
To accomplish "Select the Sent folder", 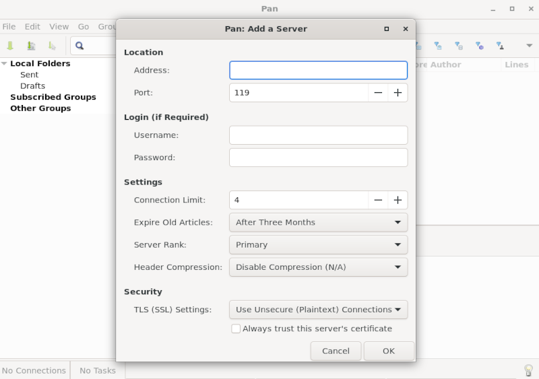I will [29, 75].
